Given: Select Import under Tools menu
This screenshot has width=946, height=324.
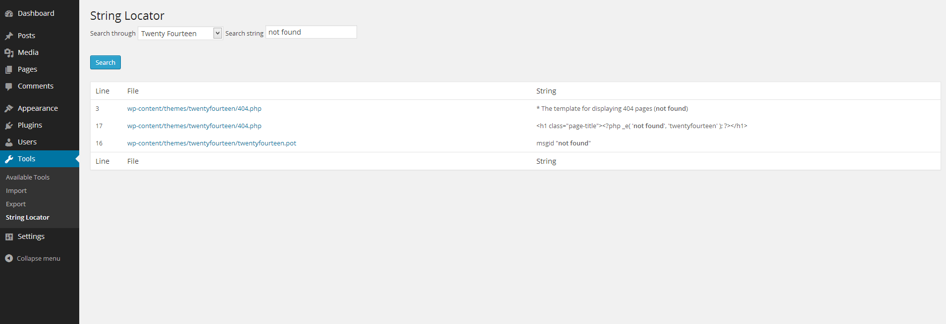Looking at the screenshot, I should coord(16,191).
